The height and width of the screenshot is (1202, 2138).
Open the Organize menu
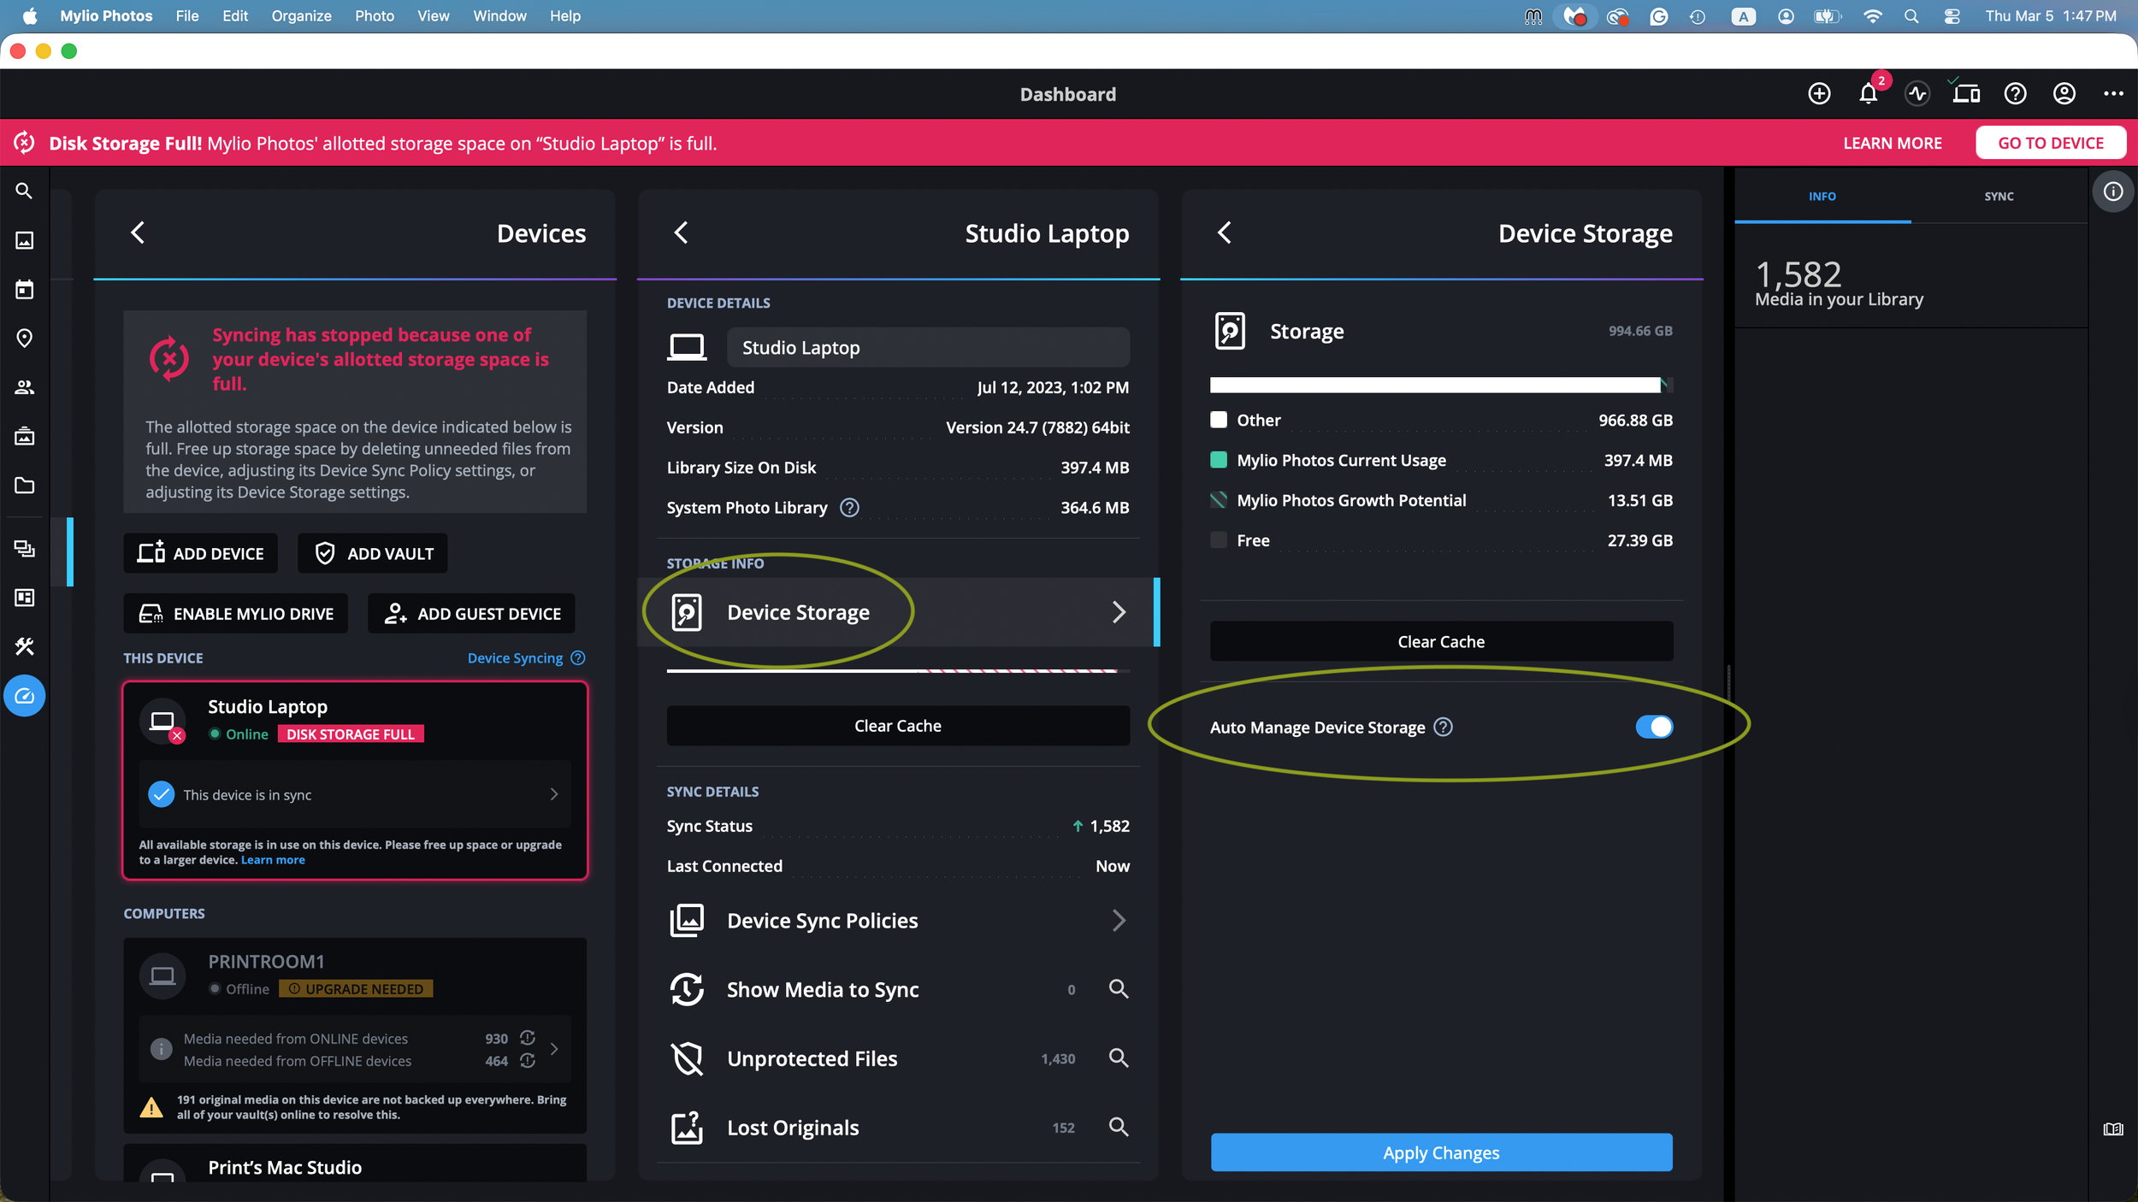(301, 15)
